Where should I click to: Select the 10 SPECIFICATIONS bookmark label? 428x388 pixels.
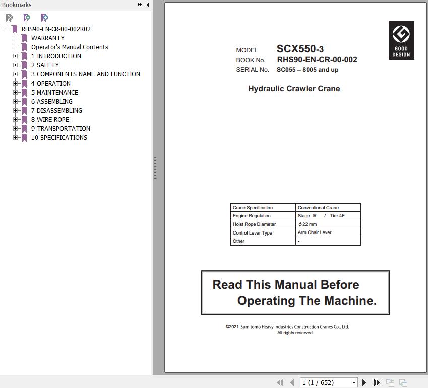pyautogui.click(x=59, y=137)
